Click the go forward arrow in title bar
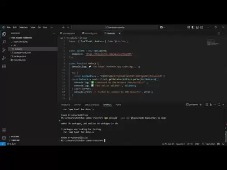227x170 pixels. click(68, 27)
